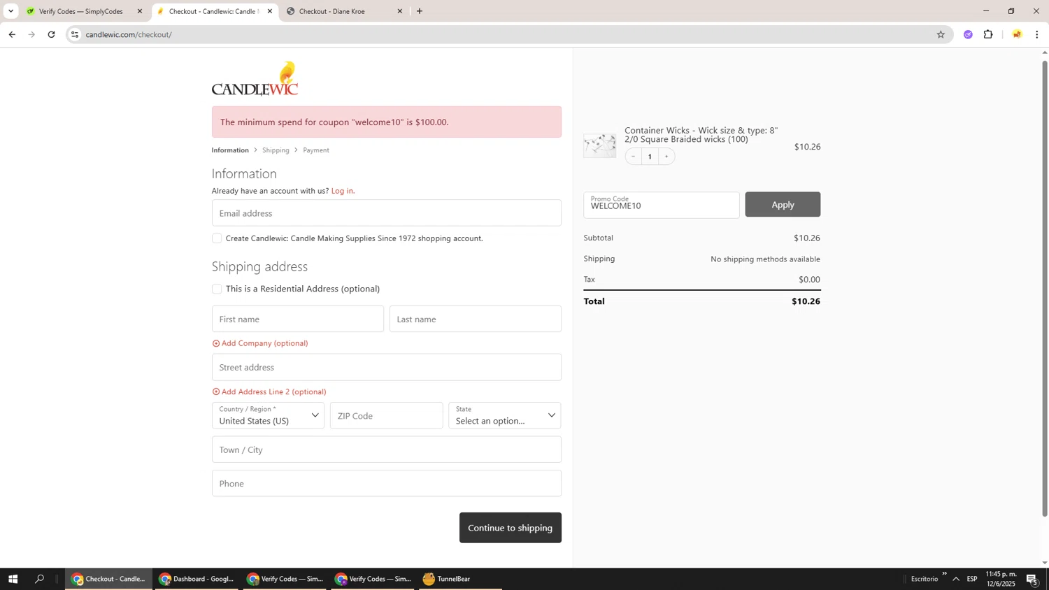Click the purple extension icon in the toolbar
Image resolution: width=1049 pixels, height=590 pixels.
pos(968,34)
